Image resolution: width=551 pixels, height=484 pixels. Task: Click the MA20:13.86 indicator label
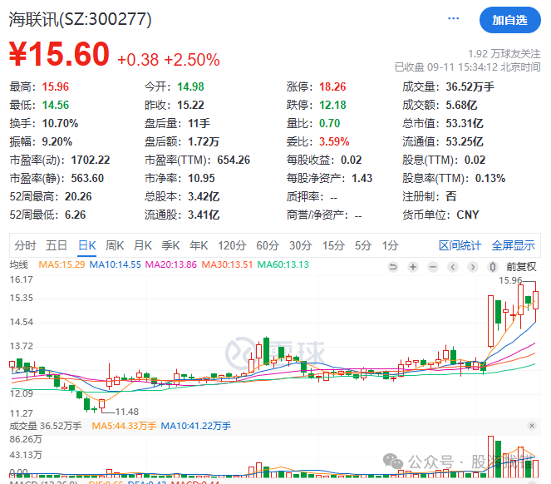pos(171,264)
